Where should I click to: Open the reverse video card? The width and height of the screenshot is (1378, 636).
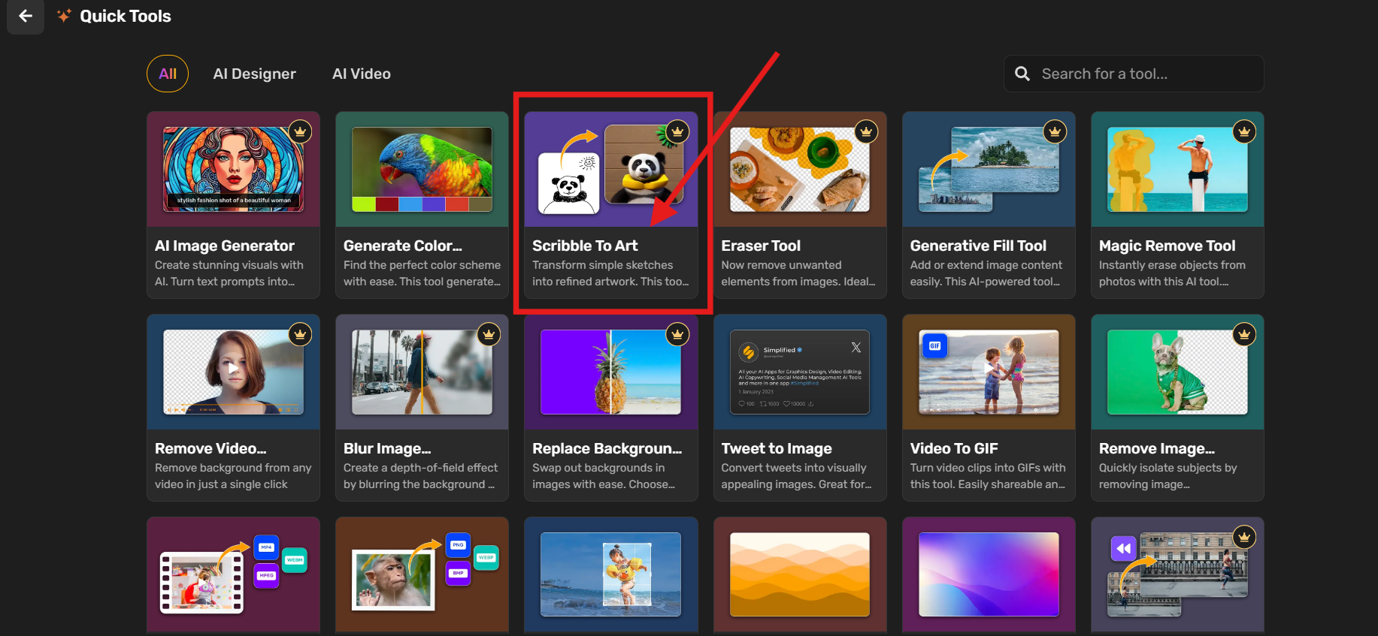point(1177,574)
